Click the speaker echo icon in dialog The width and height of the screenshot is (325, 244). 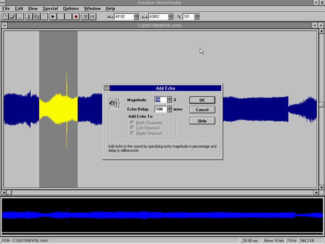(x=114, y=104)
